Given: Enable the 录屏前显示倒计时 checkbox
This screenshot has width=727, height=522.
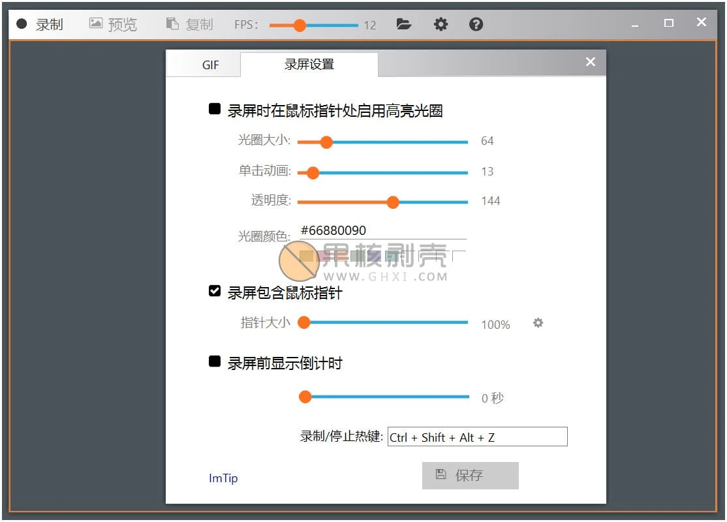Looking at the screenshot, I should pyautogui.click(x=215, y=361).
